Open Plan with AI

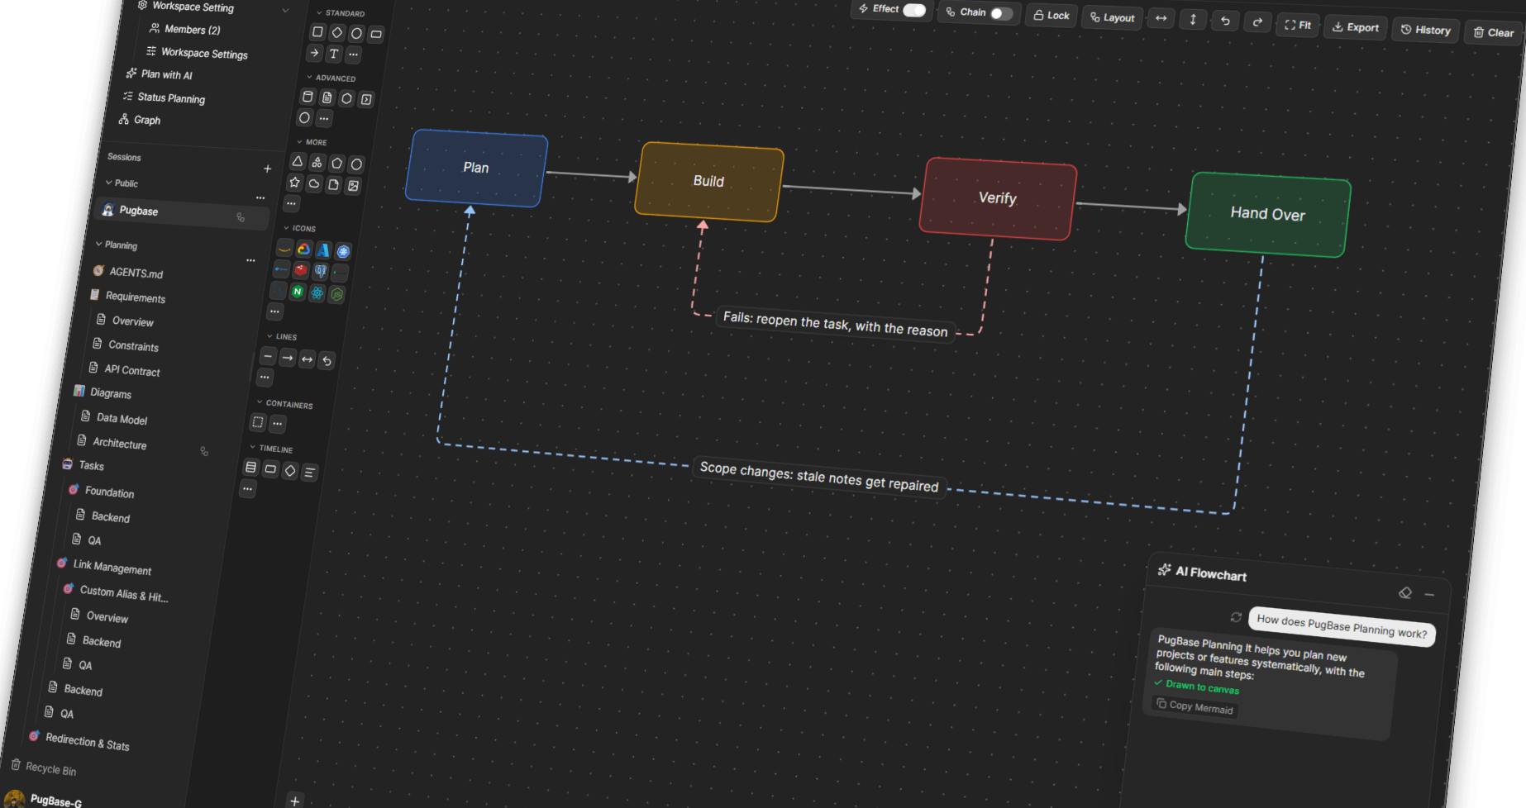pyautogui.click(x=160, y=74)
